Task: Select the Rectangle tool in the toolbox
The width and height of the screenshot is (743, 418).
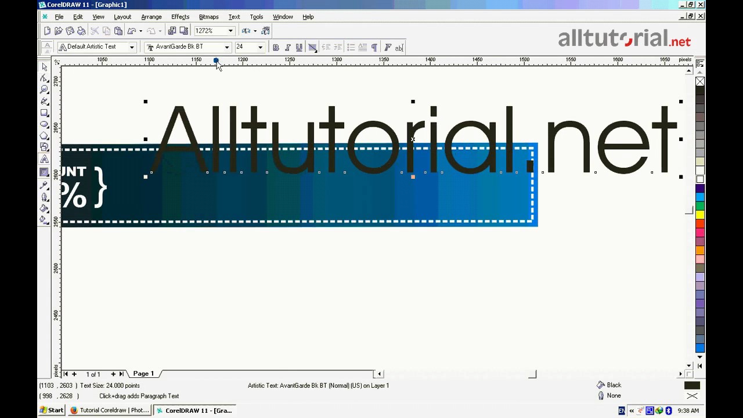Action: pos(44,113)
